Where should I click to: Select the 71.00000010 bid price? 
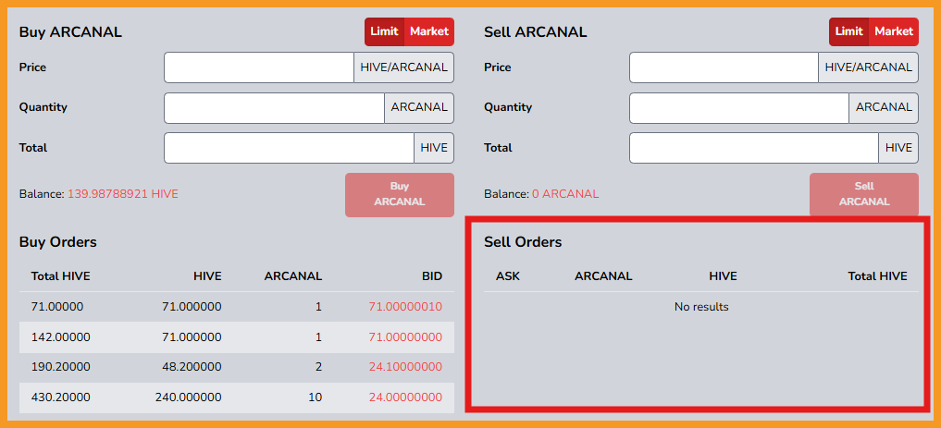[405, 307]
